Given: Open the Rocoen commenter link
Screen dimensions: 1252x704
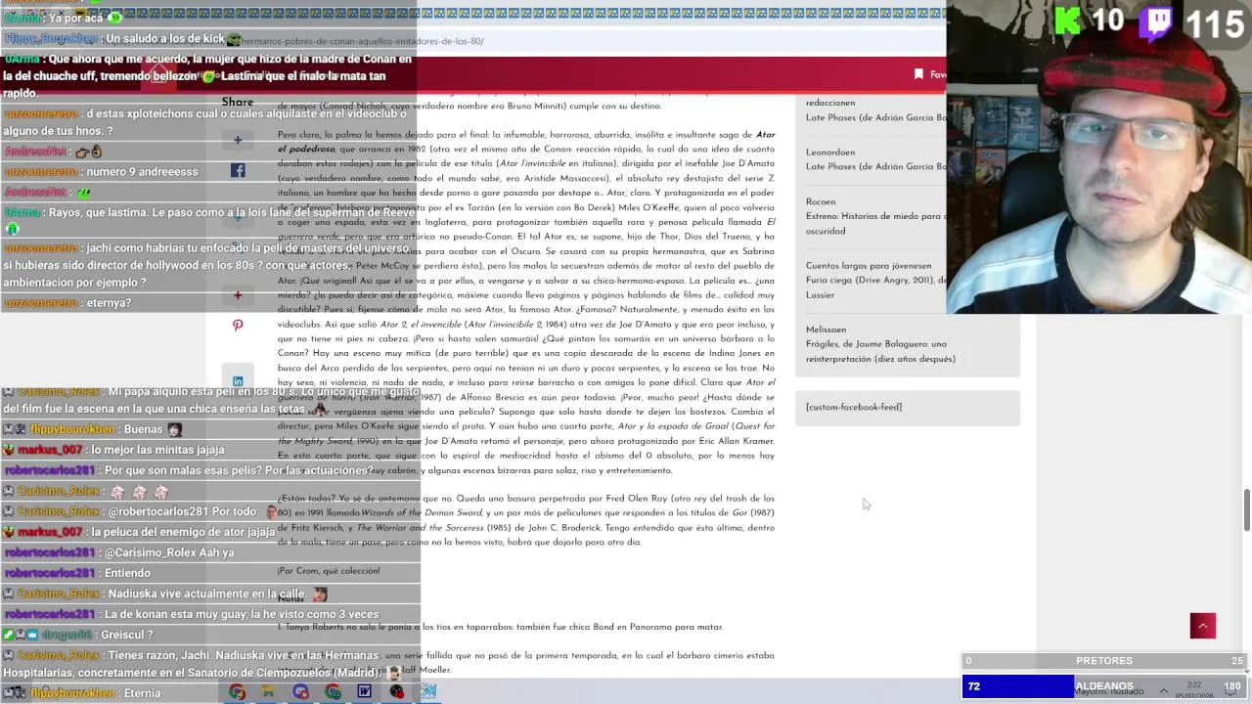Looking at the screenshot, I should pyautogui.click(x=821, y=201).
